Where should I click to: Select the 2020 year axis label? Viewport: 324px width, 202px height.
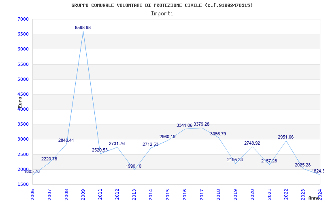pos(252,195)
